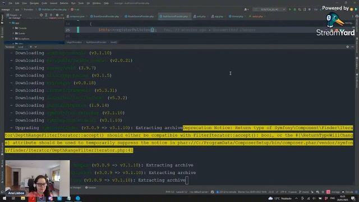This screenshot has height=202, width=359.
Task: Click the Debug bug icon
Action: click(294, 10)
